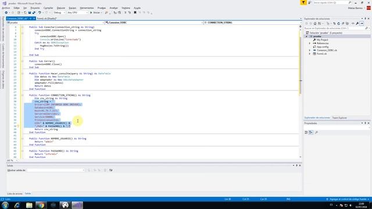Open the Debug configuration dropdown
Viewport: 372px width, 209px height.
[59, 13]
